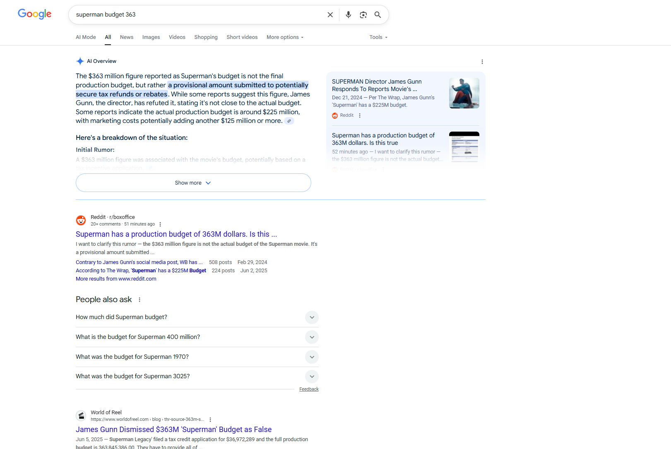Viewport: 671px width, 449px height.
Task: Open People also ask three-dot menu
Action: tap(139, 300)
